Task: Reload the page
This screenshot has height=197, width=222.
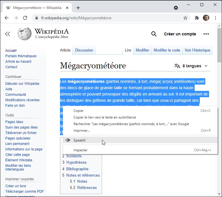Action: pyautogui.click(x=25, y=18)
